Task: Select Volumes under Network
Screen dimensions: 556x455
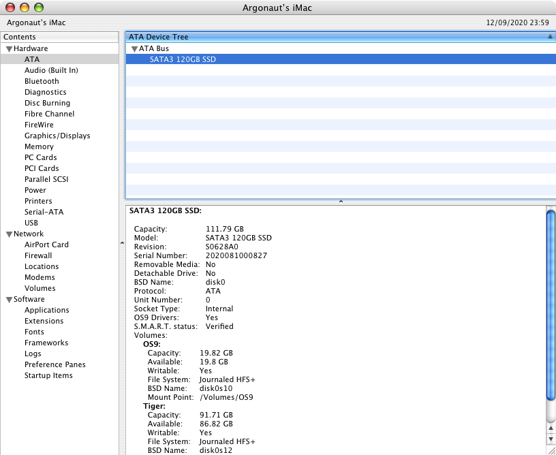Action: (40, 288)
